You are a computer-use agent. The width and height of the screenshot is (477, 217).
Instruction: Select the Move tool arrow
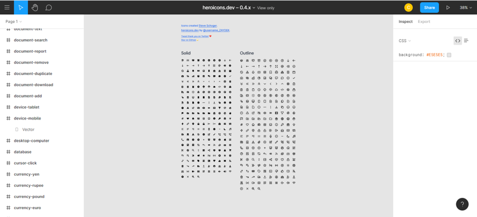click(21, 7)
